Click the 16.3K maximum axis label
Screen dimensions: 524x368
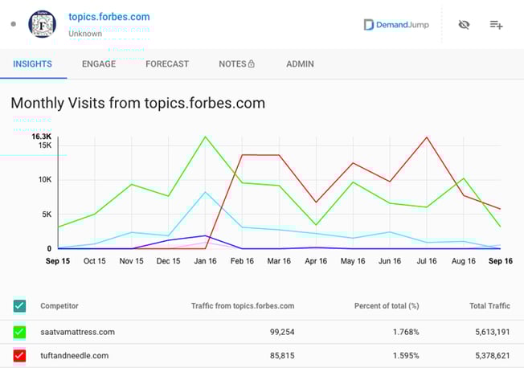pyautogui.click(x=42, y=137)
